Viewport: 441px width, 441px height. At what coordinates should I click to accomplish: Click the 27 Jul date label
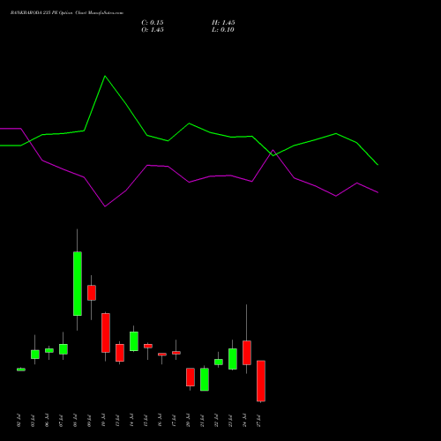[259, 421]
